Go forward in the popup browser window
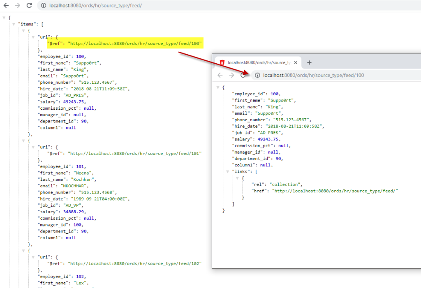This screenshot has width=421, height=288. coord(231,75)
